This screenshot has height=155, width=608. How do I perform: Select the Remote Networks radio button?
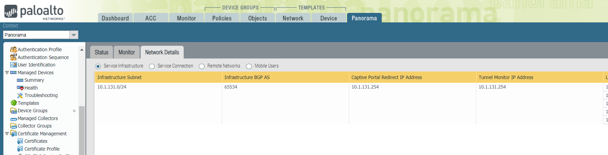(x=202, y=66)
